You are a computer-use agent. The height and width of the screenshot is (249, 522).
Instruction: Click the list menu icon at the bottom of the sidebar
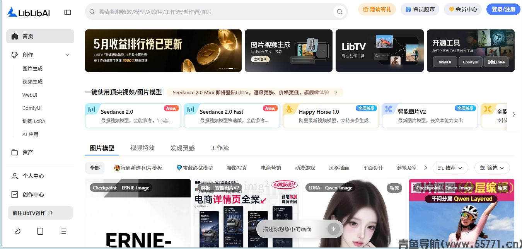click(x=63, y=231)
